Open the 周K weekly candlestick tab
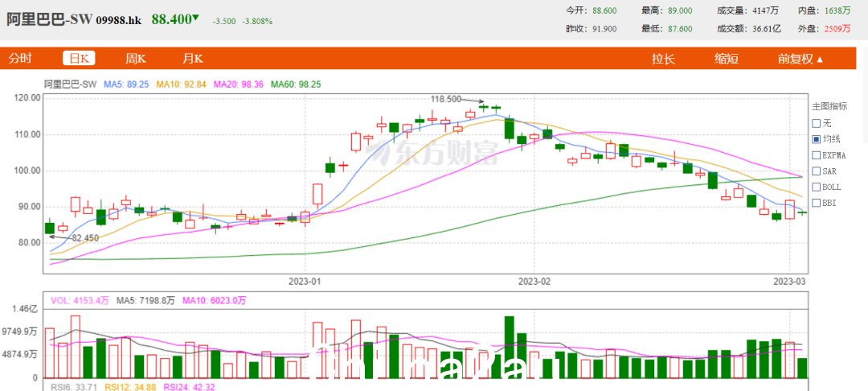 coord(135,59)
